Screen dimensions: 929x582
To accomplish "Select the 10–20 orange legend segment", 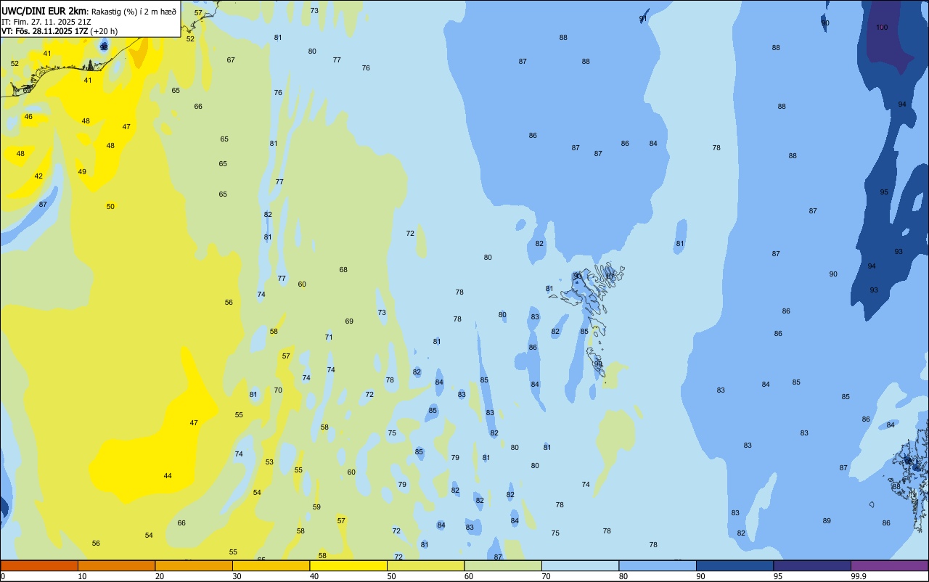I will coord(116,565).
